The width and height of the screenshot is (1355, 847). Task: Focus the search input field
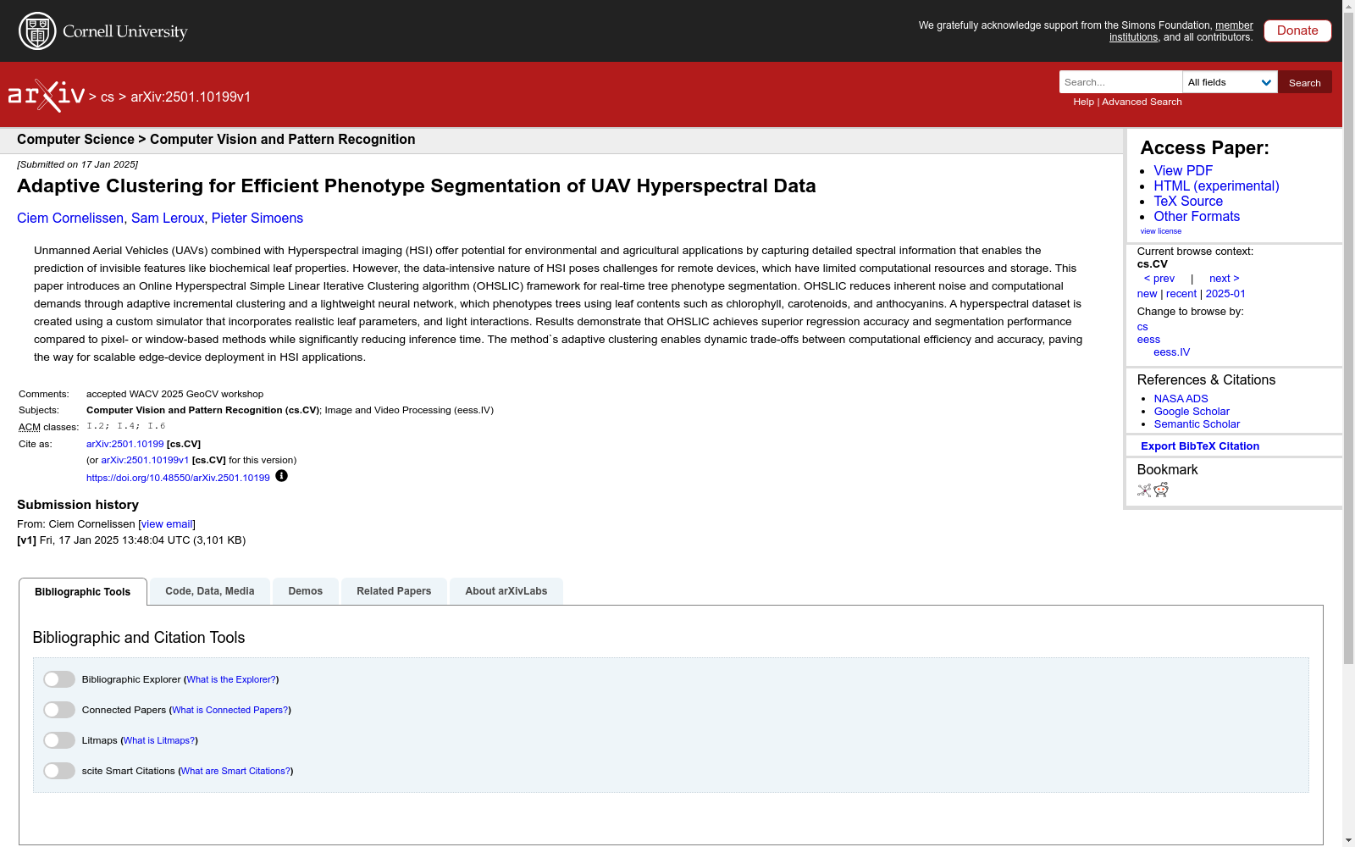pos(1120,82)
